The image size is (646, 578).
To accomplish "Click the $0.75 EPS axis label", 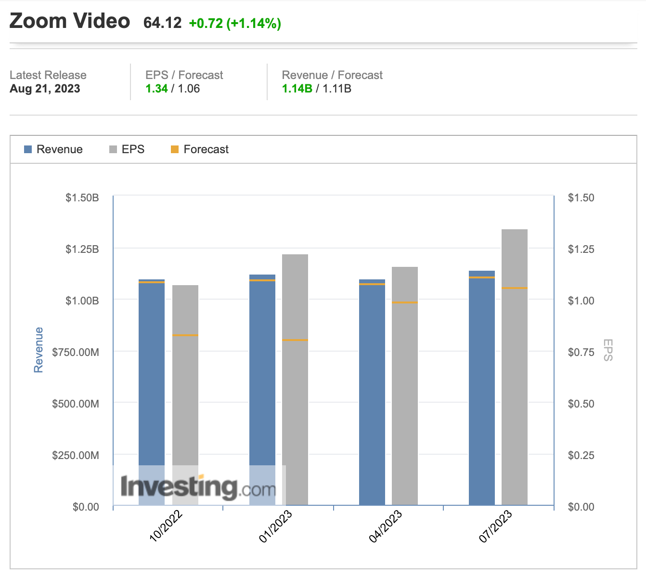I will [581, 352].
